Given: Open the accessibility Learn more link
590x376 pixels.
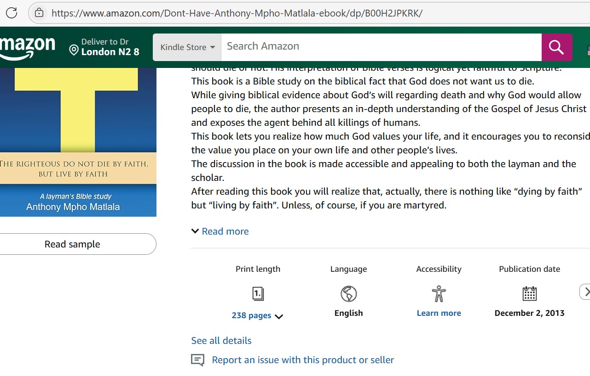Looking at the screenshot, I should click(x=439, y=313).
